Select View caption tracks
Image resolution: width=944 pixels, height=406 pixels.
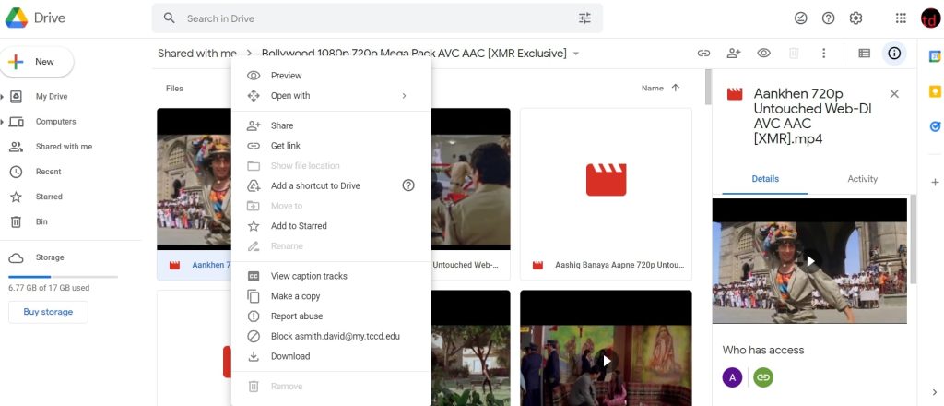(x=331, y=276)
